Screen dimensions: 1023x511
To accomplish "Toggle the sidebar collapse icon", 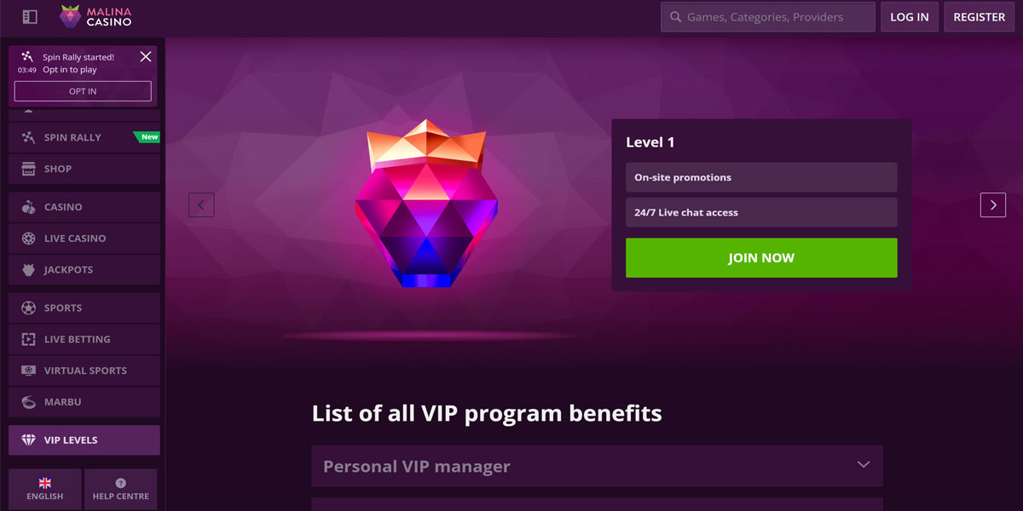I will (30, 16).
